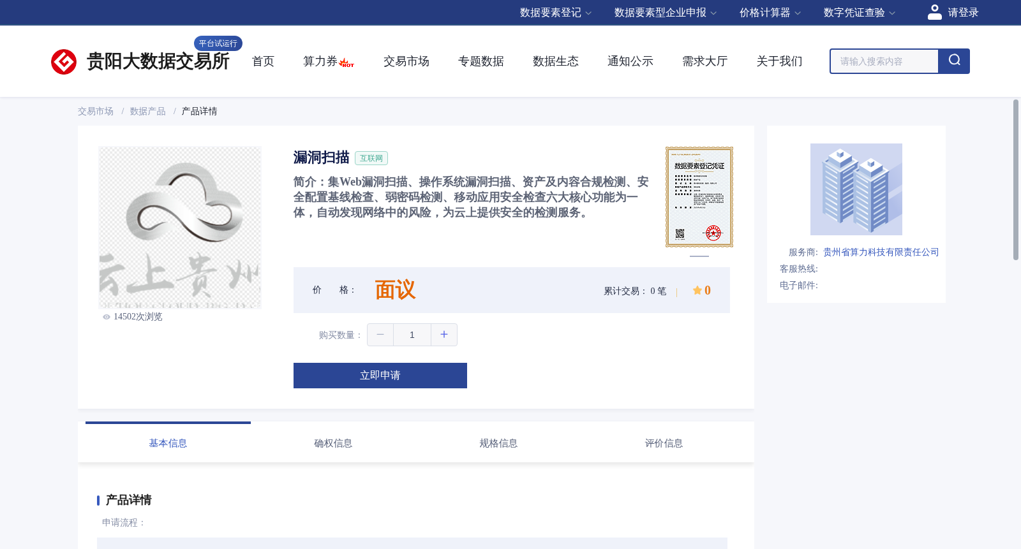Switch to the 评价信息 tab
The image size is (1021, 549).
click(664, 443)
